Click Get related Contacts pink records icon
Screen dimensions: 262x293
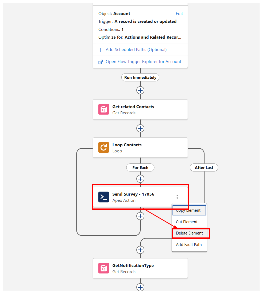pyautogui.click(x=103, y=109)
